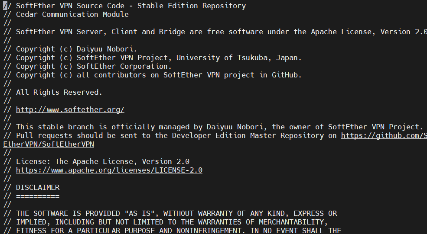Click 'THE SOFTWARE IS PROVIDED "AS IS"' line

pos(170,213)
